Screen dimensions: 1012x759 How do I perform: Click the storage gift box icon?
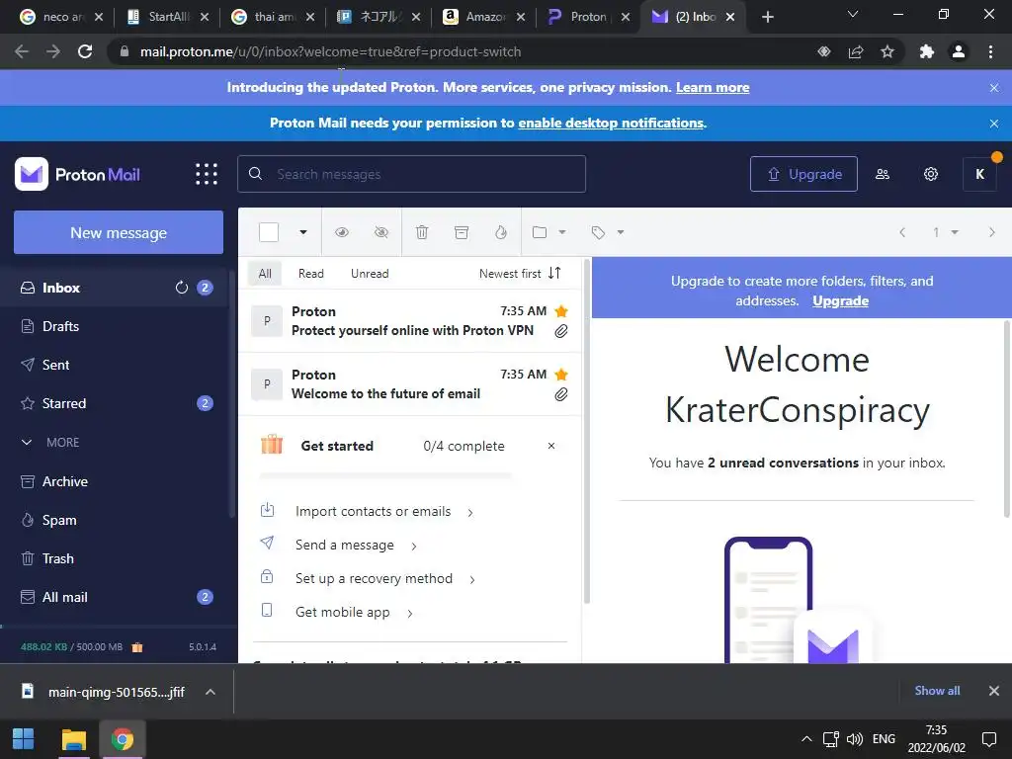(136, 646)
